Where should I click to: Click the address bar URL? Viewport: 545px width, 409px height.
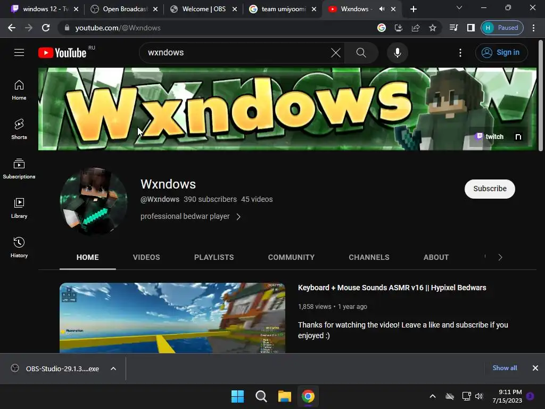click(118, 28)
